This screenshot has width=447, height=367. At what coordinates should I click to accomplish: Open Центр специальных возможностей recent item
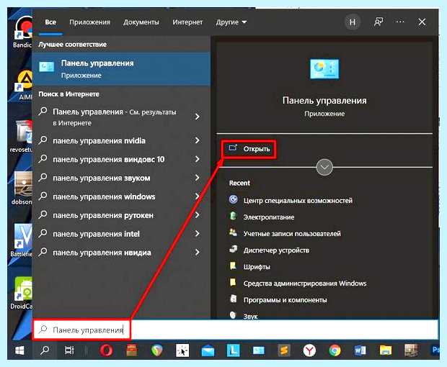(x=291, y=201)
